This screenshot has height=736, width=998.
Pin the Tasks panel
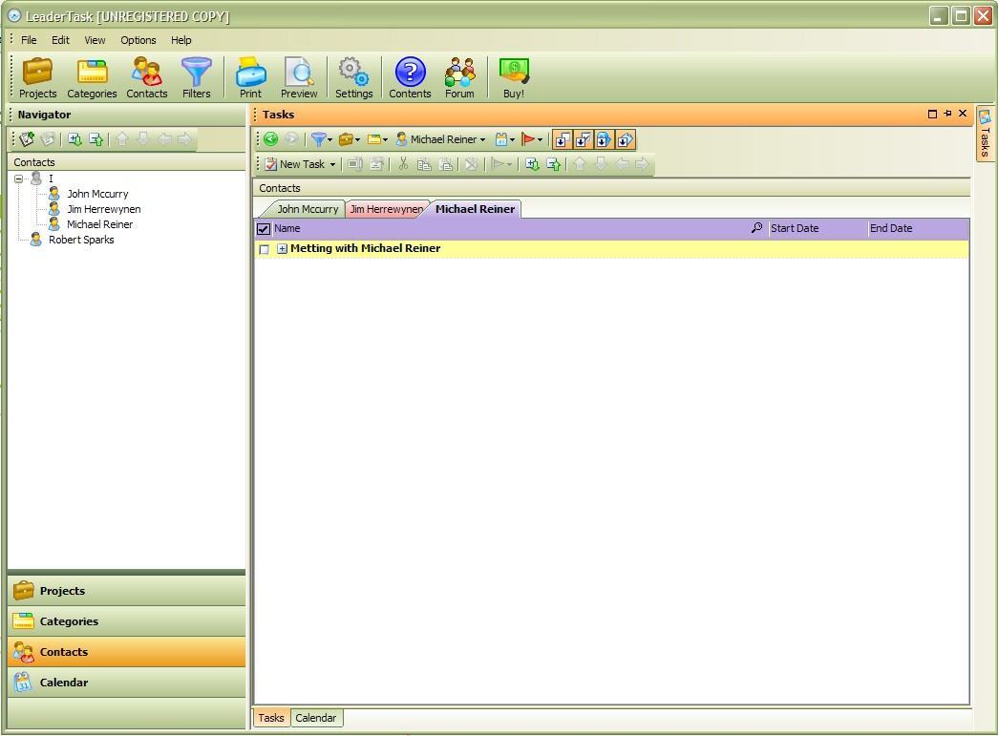tap(947, 114)
